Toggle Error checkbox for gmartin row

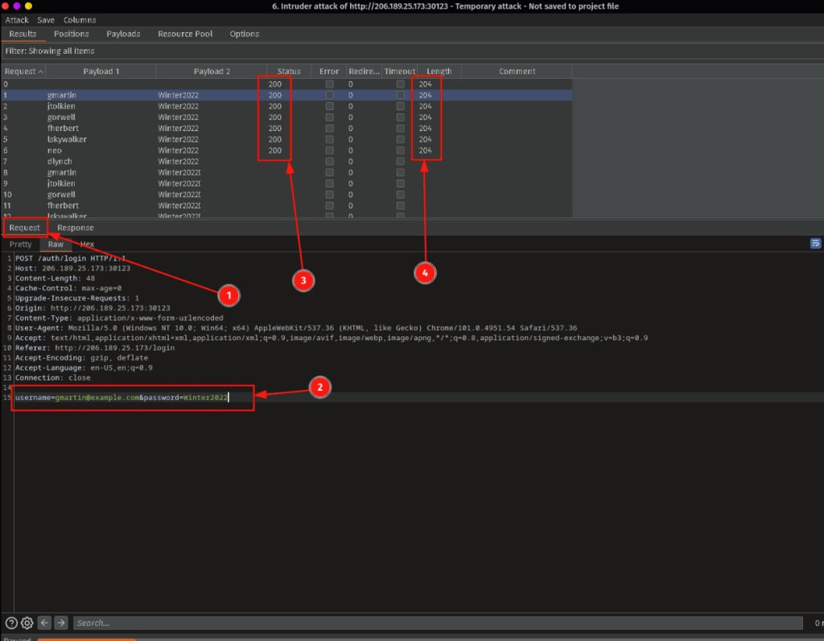pyautogui.click(x=329, y=95)
